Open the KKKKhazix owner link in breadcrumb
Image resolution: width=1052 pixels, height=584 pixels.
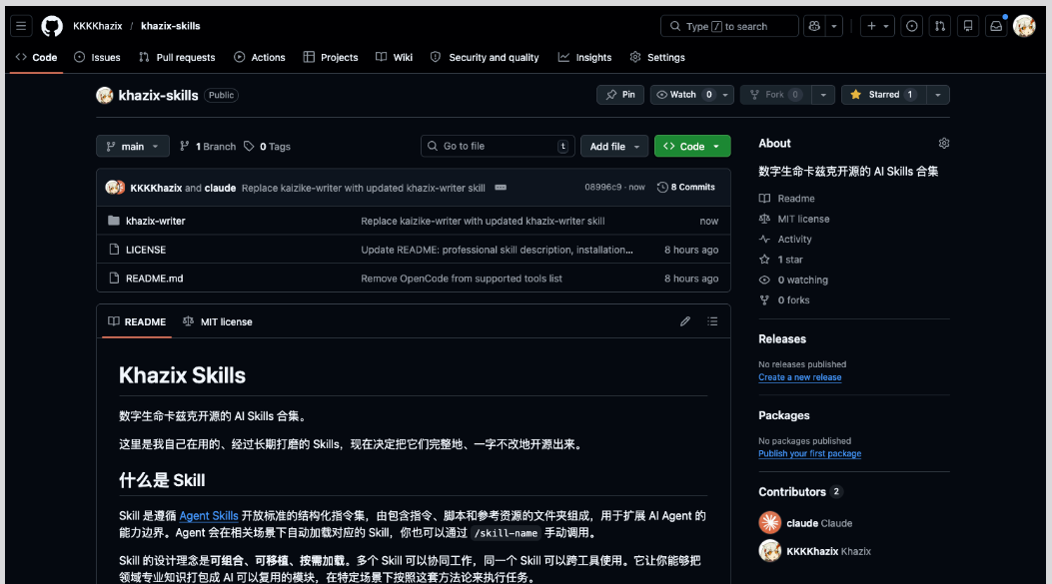97,26
